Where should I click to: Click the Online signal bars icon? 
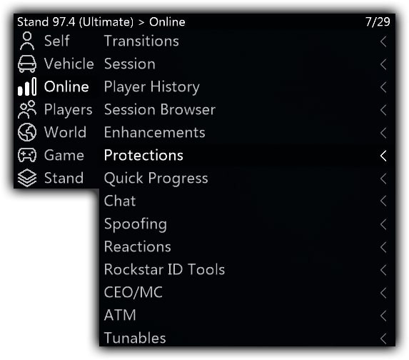(27, 86)
